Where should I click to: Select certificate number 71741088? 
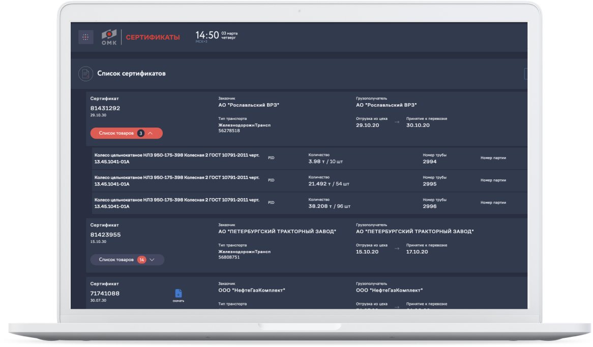point(105,293)
